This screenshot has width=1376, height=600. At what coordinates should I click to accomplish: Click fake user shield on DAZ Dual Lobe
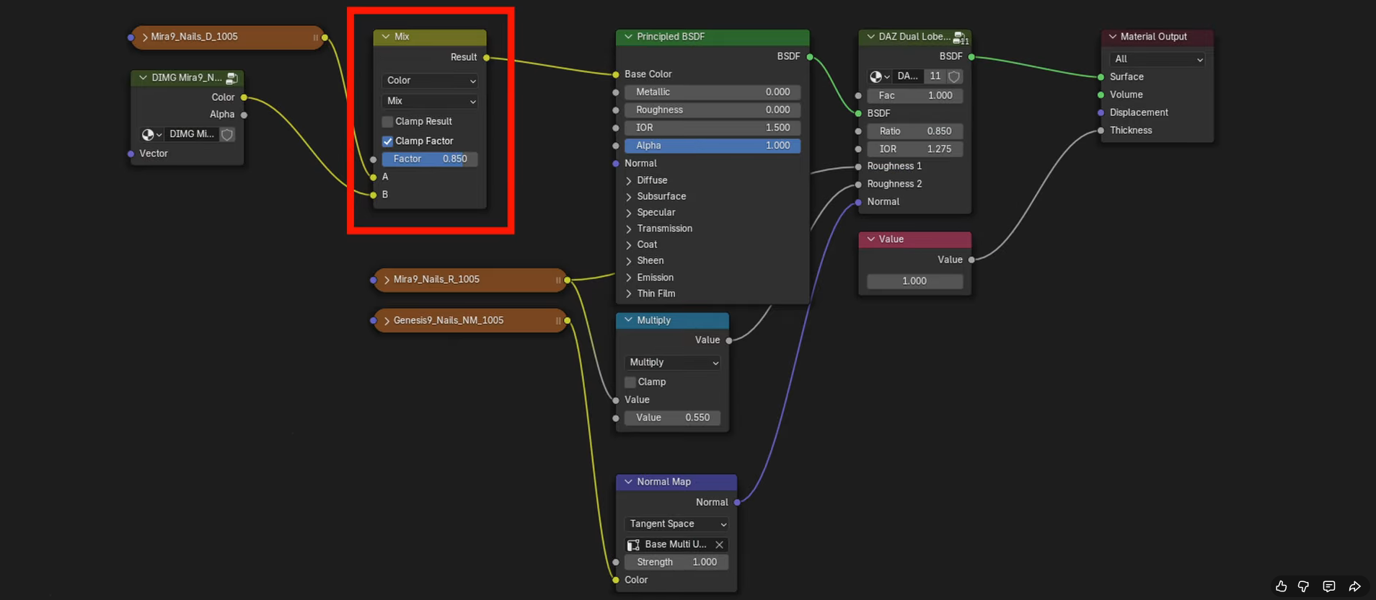coord(954,76)
